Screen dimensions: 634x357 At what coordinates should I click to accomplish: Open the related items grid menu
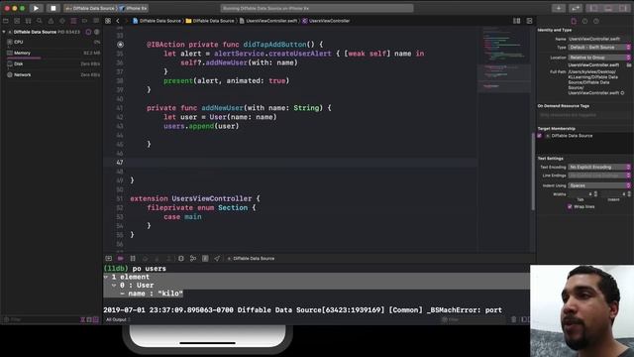[108, 21]
